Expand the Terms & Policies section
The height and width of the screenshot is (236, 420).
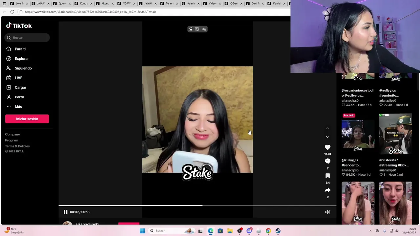[x=17, y=146]
